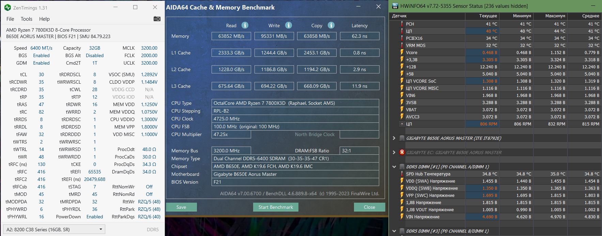Click the info icon next to Write

pyautogui.click(x=288, y=25)
